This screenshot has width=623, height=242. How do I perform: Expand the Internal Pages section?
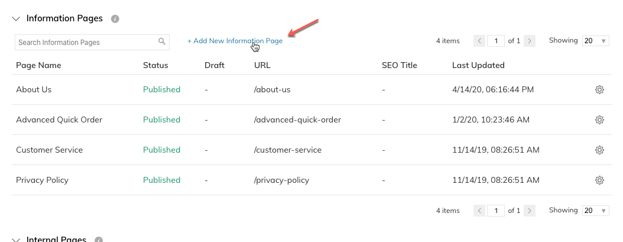point(16,240)
